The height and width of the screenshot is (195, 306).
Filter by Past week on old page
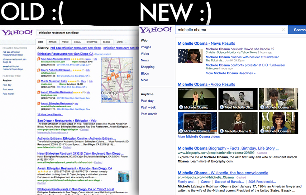(x=8, y=90)
